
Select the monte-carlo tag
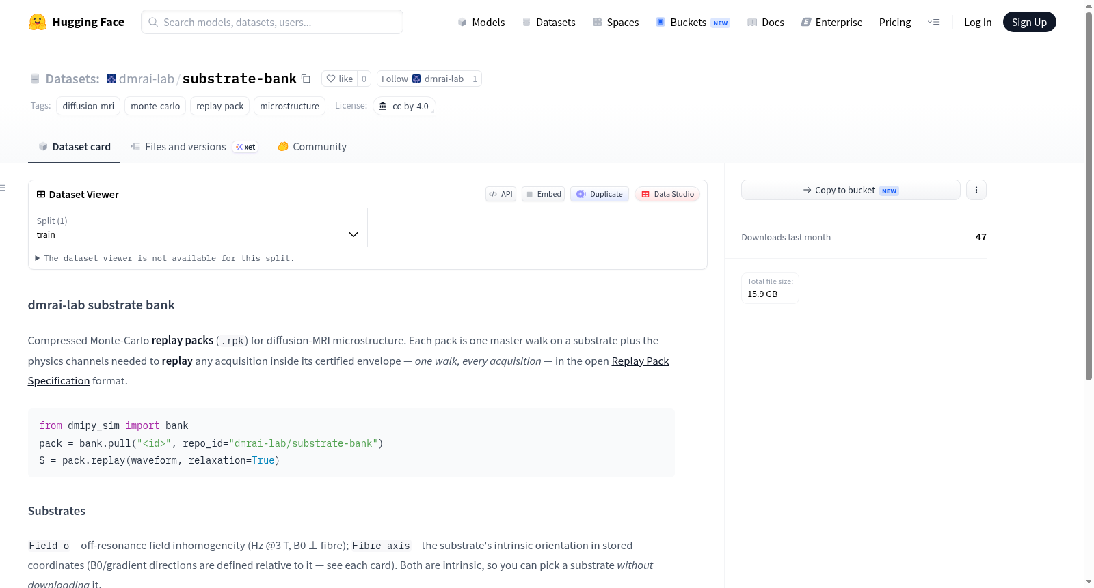[155, 106]
